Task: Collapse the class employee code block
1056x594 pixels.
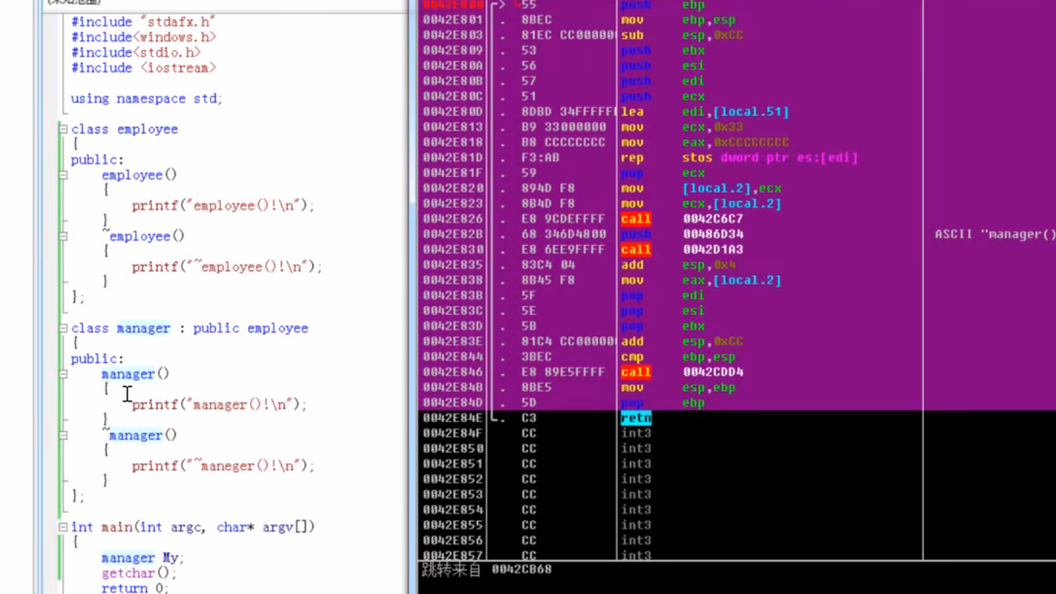Action: pos(63,129)
